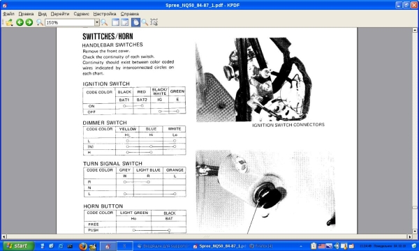Launch Firefox from the taskbar quick launch
Screen dimensions: 419x251
click(x=83, y=246)
